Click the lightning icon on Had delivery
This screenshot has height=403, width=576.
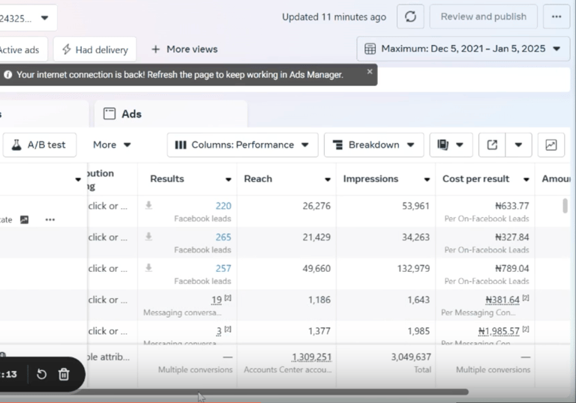pyautogui.click(x=66, y=49)
